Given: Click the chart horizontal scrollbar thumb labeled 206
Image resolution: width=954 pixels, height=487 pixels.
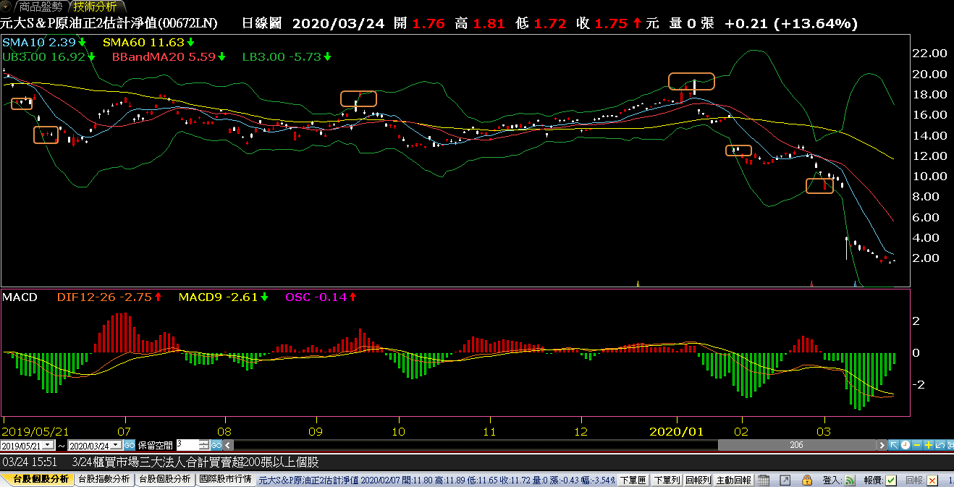Looking at the screenshot, I should click(796, 445).
